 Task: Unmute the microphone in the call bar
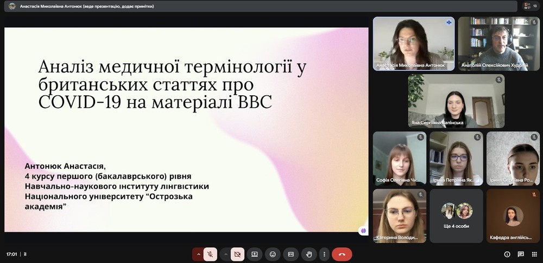[210, 254]
